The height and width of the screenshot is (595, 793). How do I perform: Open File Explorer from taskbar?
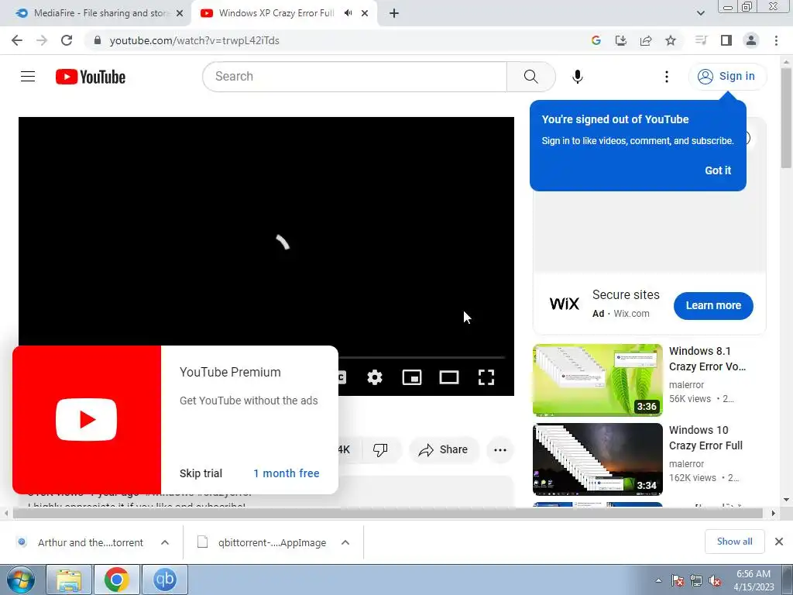pyautogui.click(x=69, y=580)
